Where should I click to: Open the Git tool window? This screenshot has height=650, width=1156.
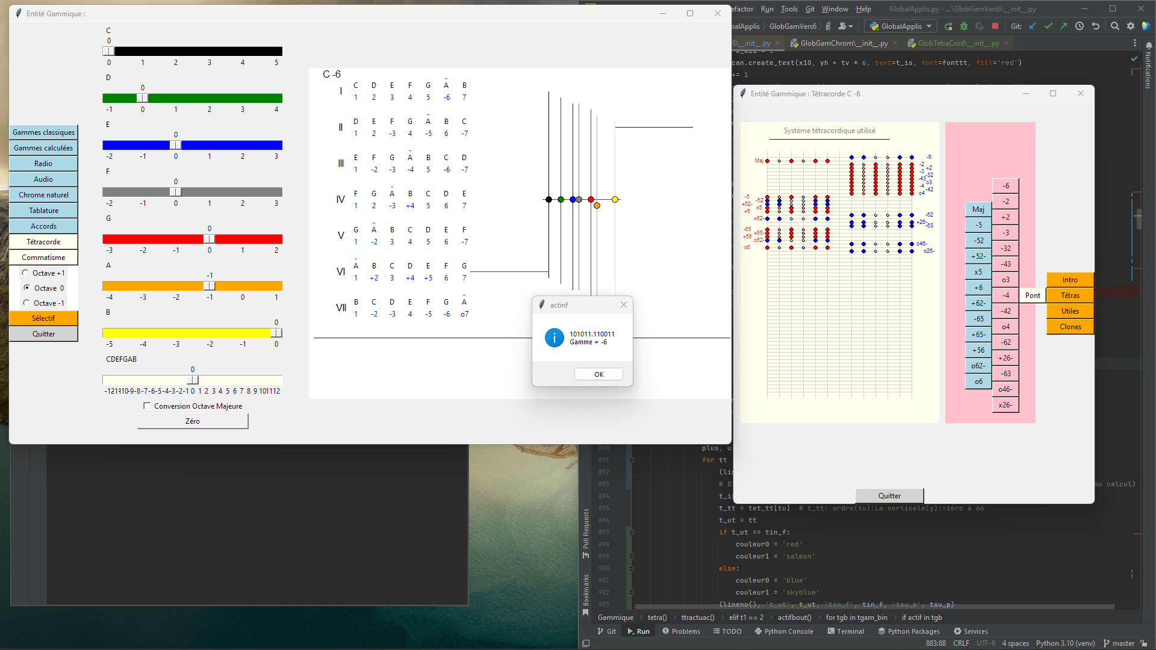coord(607,631)
